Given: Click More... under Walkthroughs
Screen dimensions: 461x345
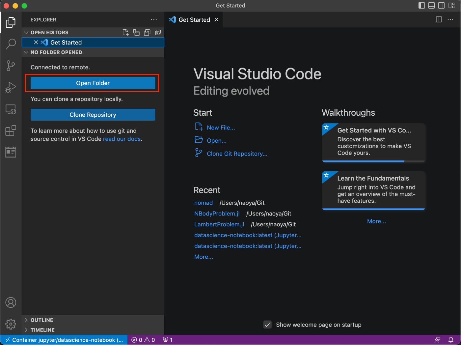Looking at the screenshot, I should [x=376, y=221].
